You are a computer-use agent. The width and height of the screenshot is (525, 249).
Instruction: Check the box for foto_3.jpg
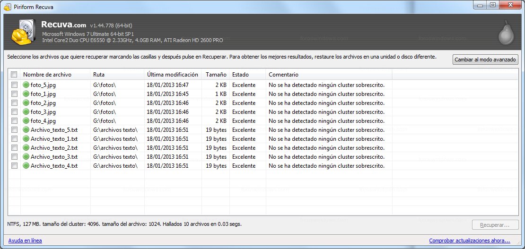point(14,112)
